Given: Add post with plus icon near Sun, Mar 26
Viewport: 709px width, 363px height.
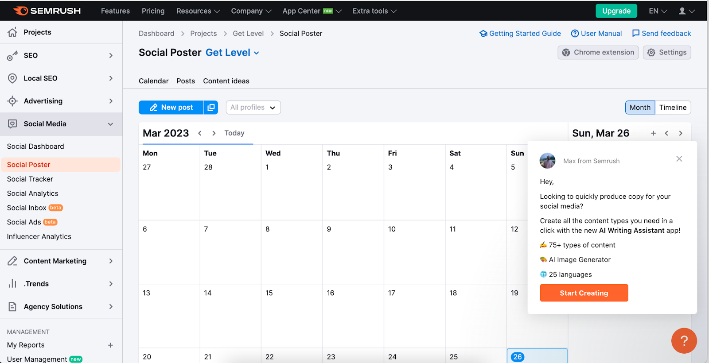Looking at the screenshot, I should tap(653, 133).
